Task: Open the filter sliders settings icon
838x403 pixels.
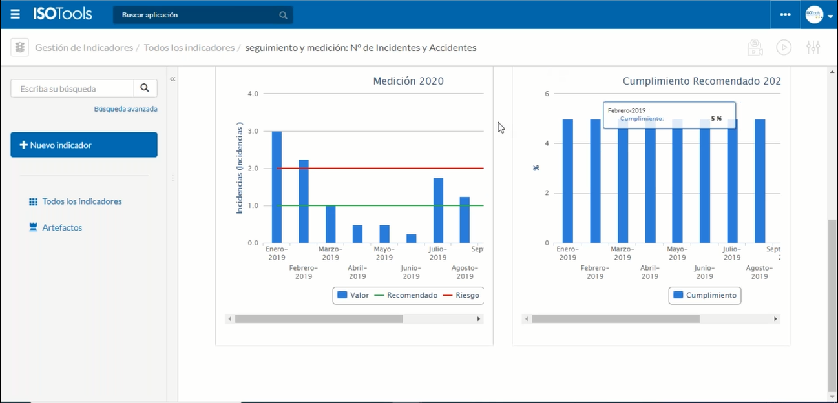Action: [813, 47]
